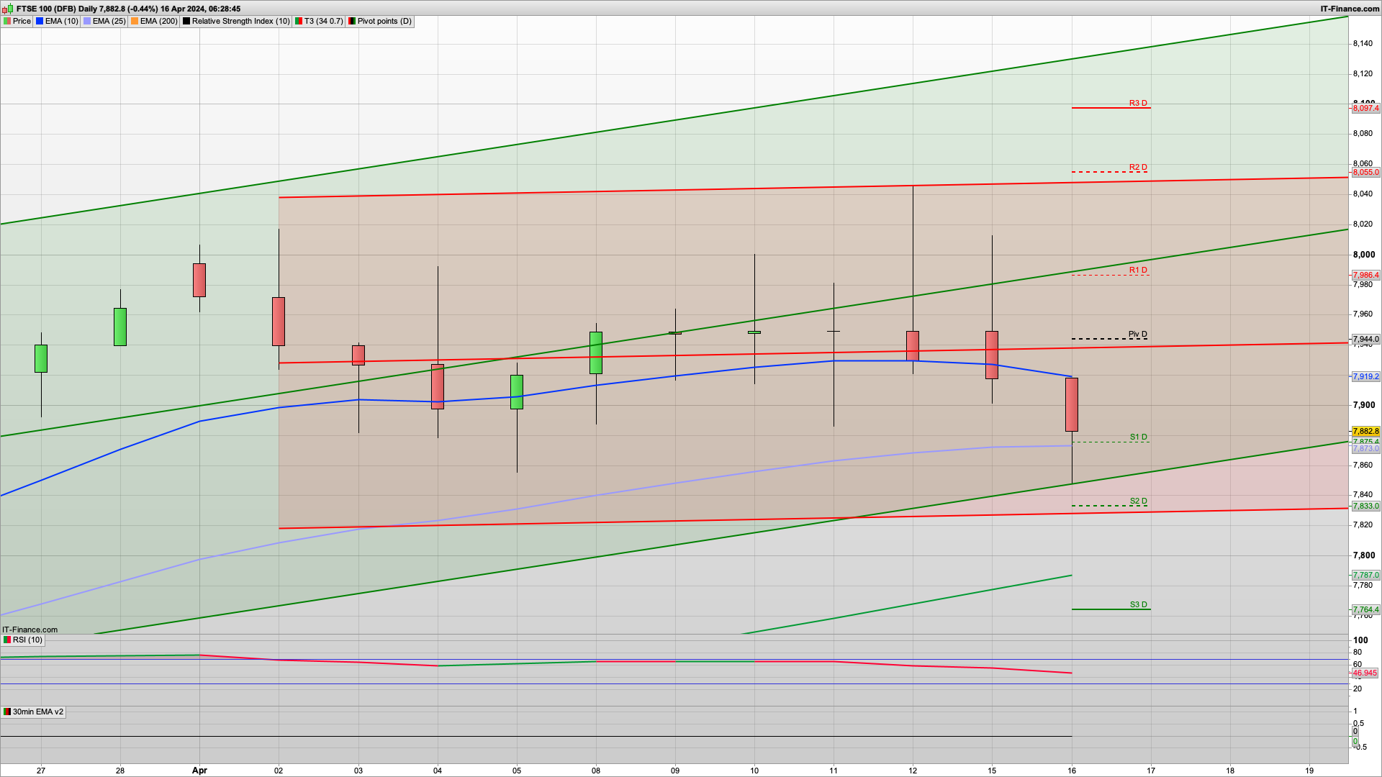Click the Apr month label on time axis
Screen dimensions: 1382x777
pos(199,770)
